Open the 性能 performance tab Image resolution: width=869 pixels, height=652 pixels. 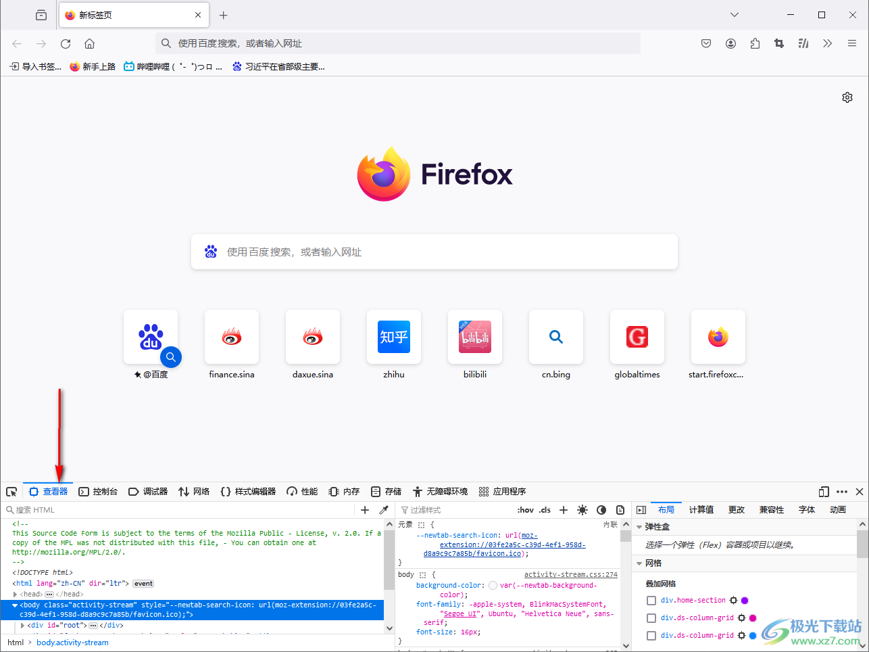(x=302, y=492)
